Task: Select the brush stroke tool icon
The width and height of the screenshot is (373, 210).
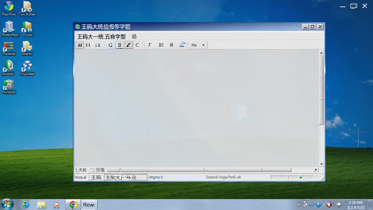Action: (129, 45)
